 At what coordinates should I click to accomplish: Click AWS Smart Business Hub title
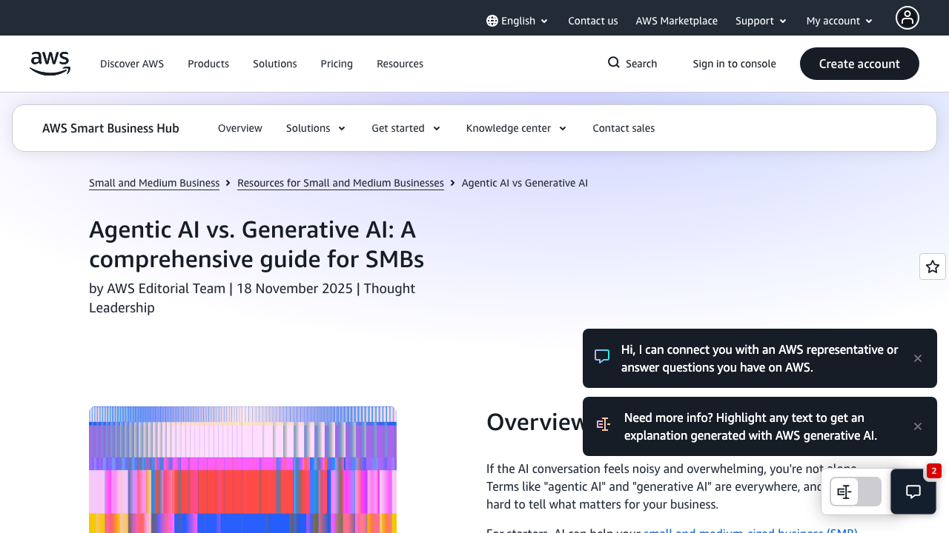pos(110,128)
